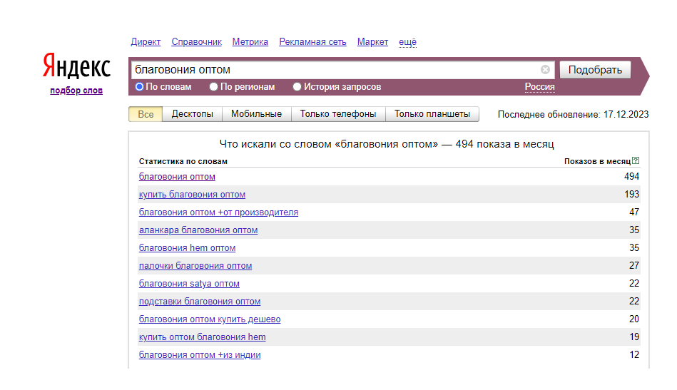
Task: Click the Статистика по словам column header
Action: click(x=183, y=161)
